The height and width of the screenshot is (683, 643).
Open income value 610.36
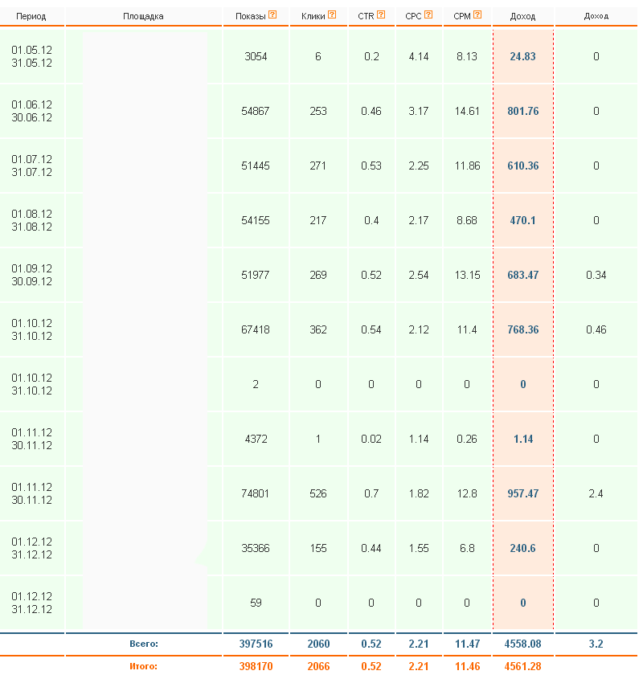pyautogui.click(x=522, y=166)
